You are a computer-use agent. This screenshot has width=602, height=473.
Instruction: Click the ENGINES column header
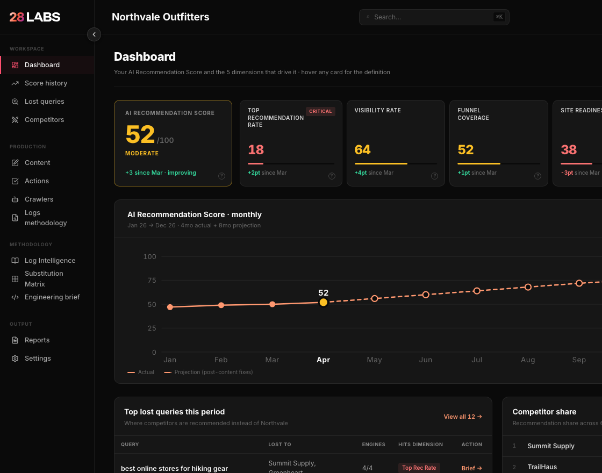pyautogui.click(x=374, y=445)
